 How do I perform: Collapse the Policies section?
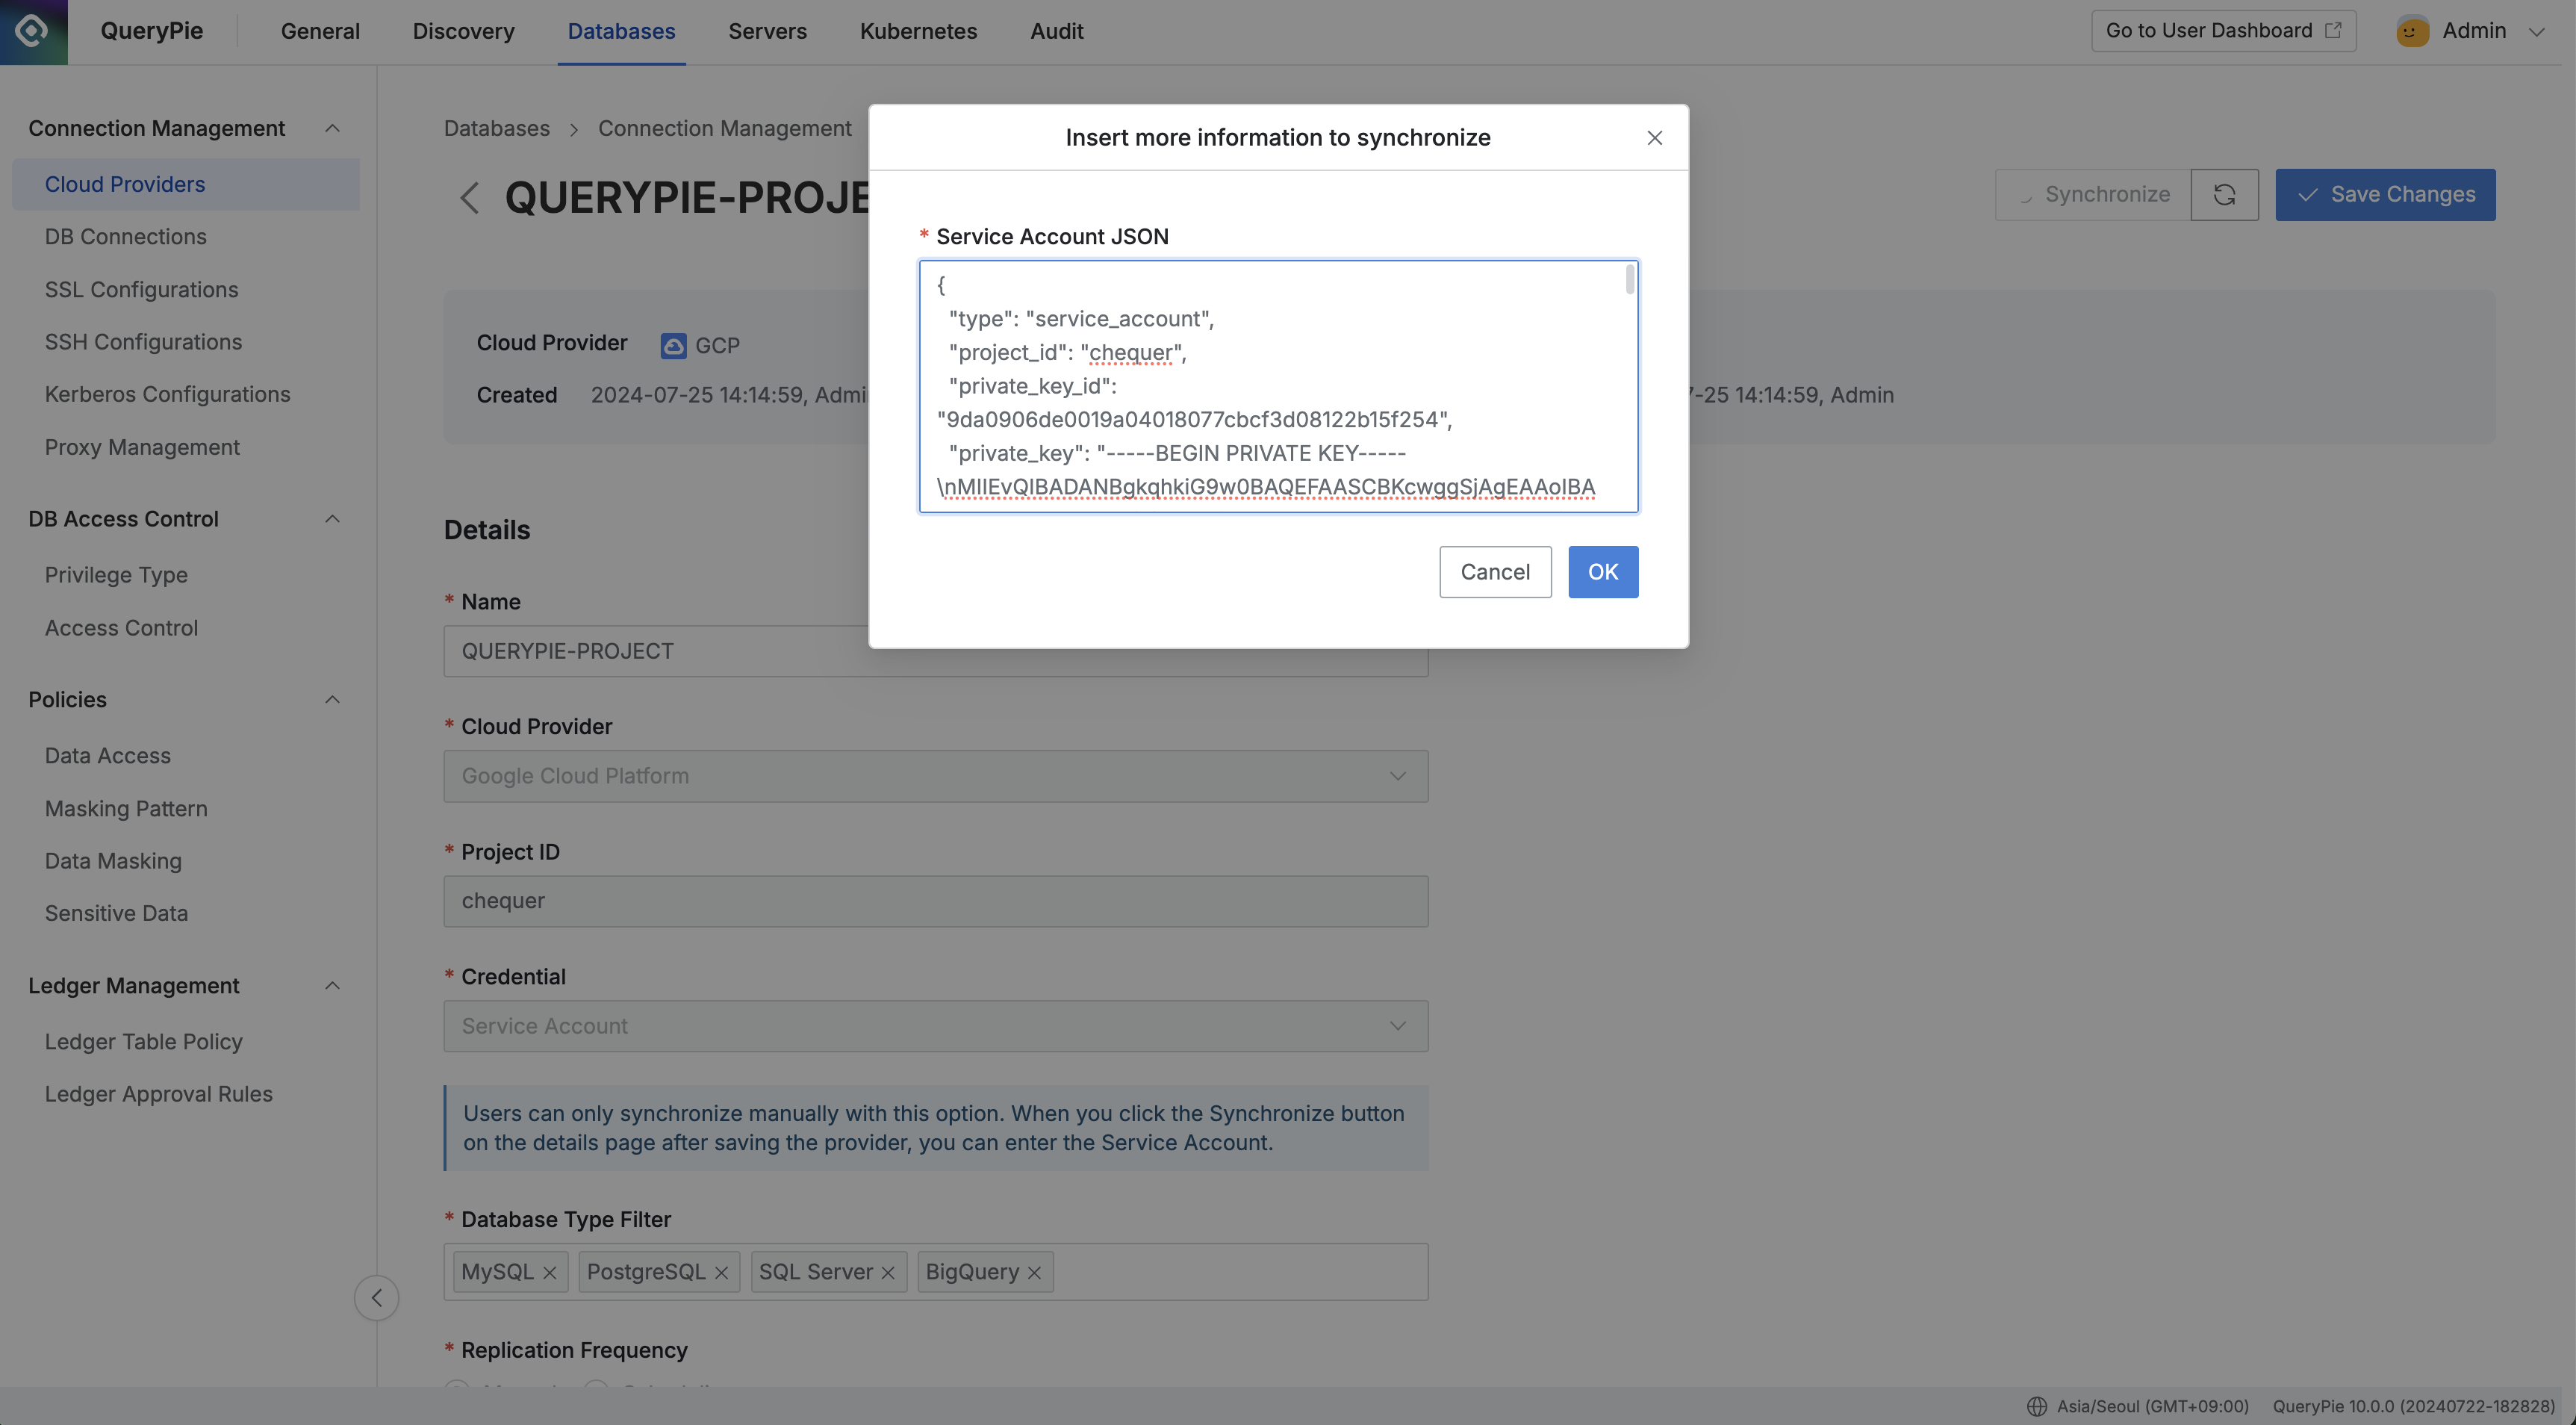point(332,699)
